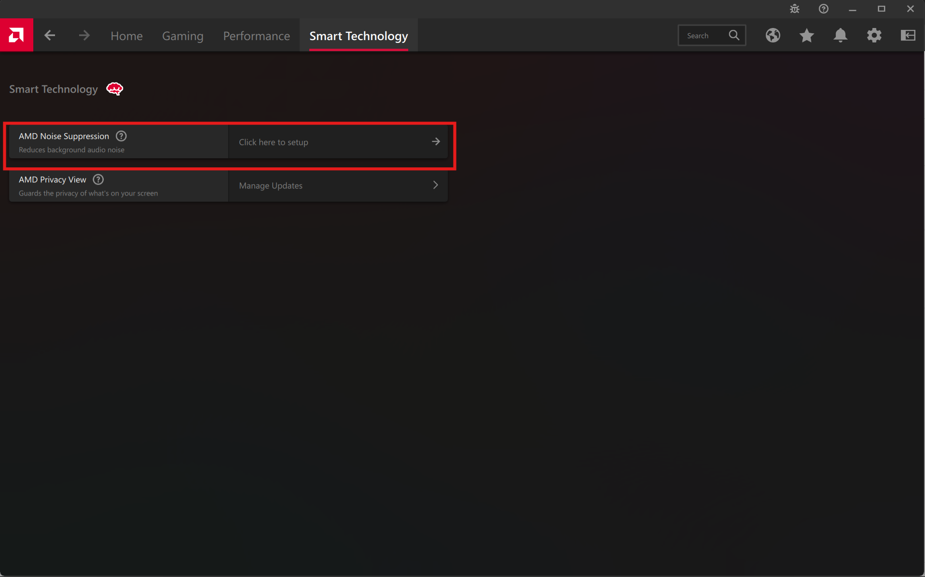The image size is (925, 577).
Task: Click the Noise Suppression setup arrow
Action: point(436,141)
